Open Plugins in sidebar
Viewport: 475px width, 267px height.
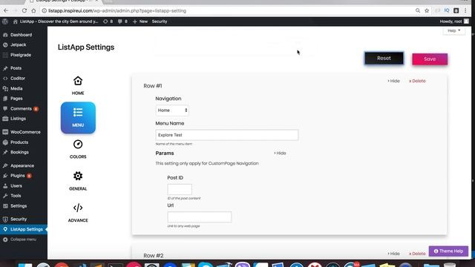(x=18, y=176)
